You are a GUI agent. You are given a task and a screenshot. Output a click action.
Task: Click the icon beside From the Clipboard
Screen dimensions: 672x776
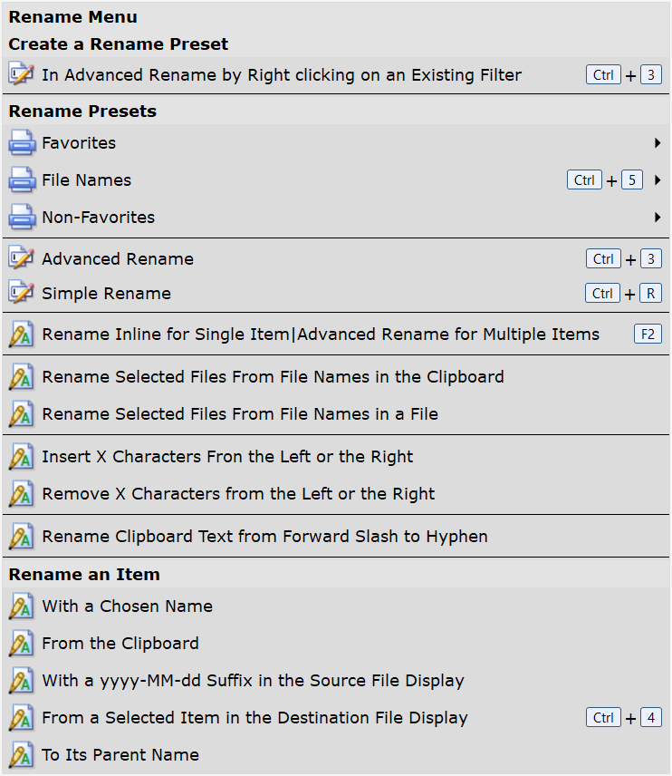[x=21, y=644]
